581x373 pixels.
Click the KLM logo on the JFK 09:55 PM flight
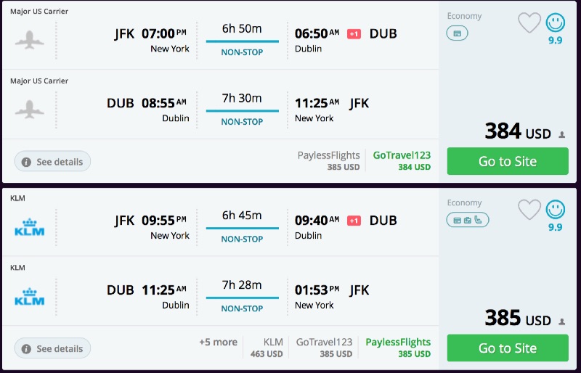click(30, 227)
